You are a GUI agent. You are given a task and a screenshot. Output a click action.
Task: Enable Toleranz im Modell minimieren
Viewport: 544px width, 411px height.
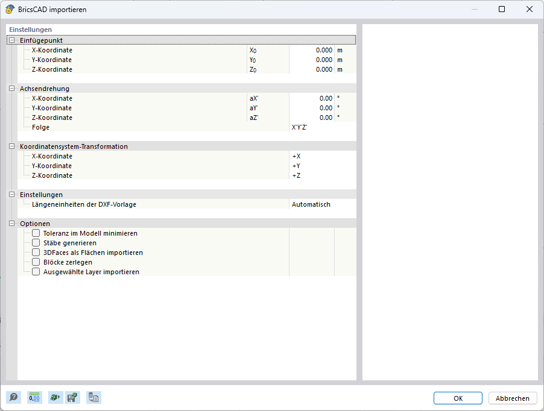point(36,233)
